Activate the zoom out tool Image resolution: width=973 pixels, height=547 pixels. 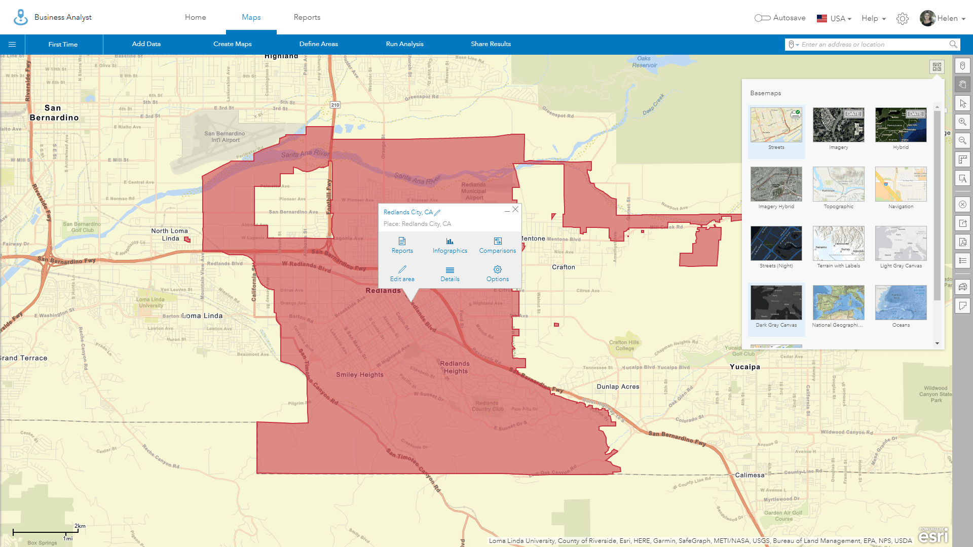(x=962, y=140)
